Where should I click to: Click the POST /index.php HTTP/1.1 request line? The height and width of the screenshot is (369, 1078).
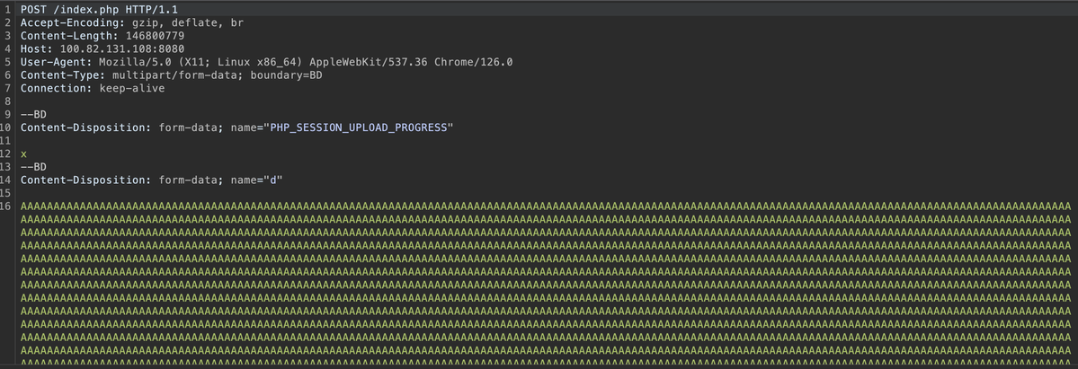tap(99, 10)
